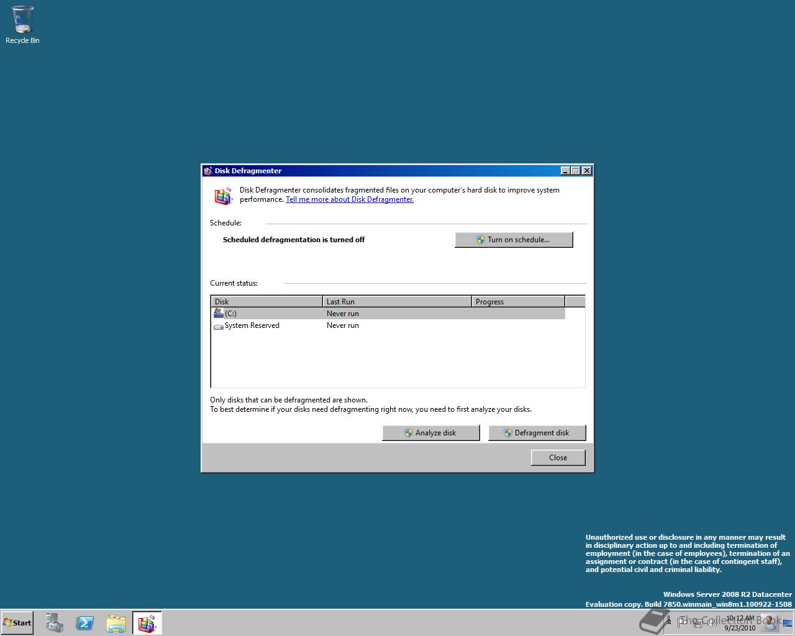The height and width of the screenshot is (636, 795).
Task: Click the large Disk Defragmenter icon in dialog
Action: [223, 196]
